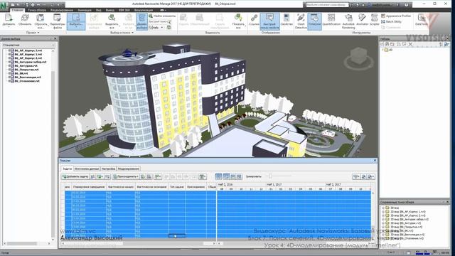This screenshot has height=256, width=455.
Task: Expand tree node 86_Вентиляция.rvt
Action: pos(9,78)
